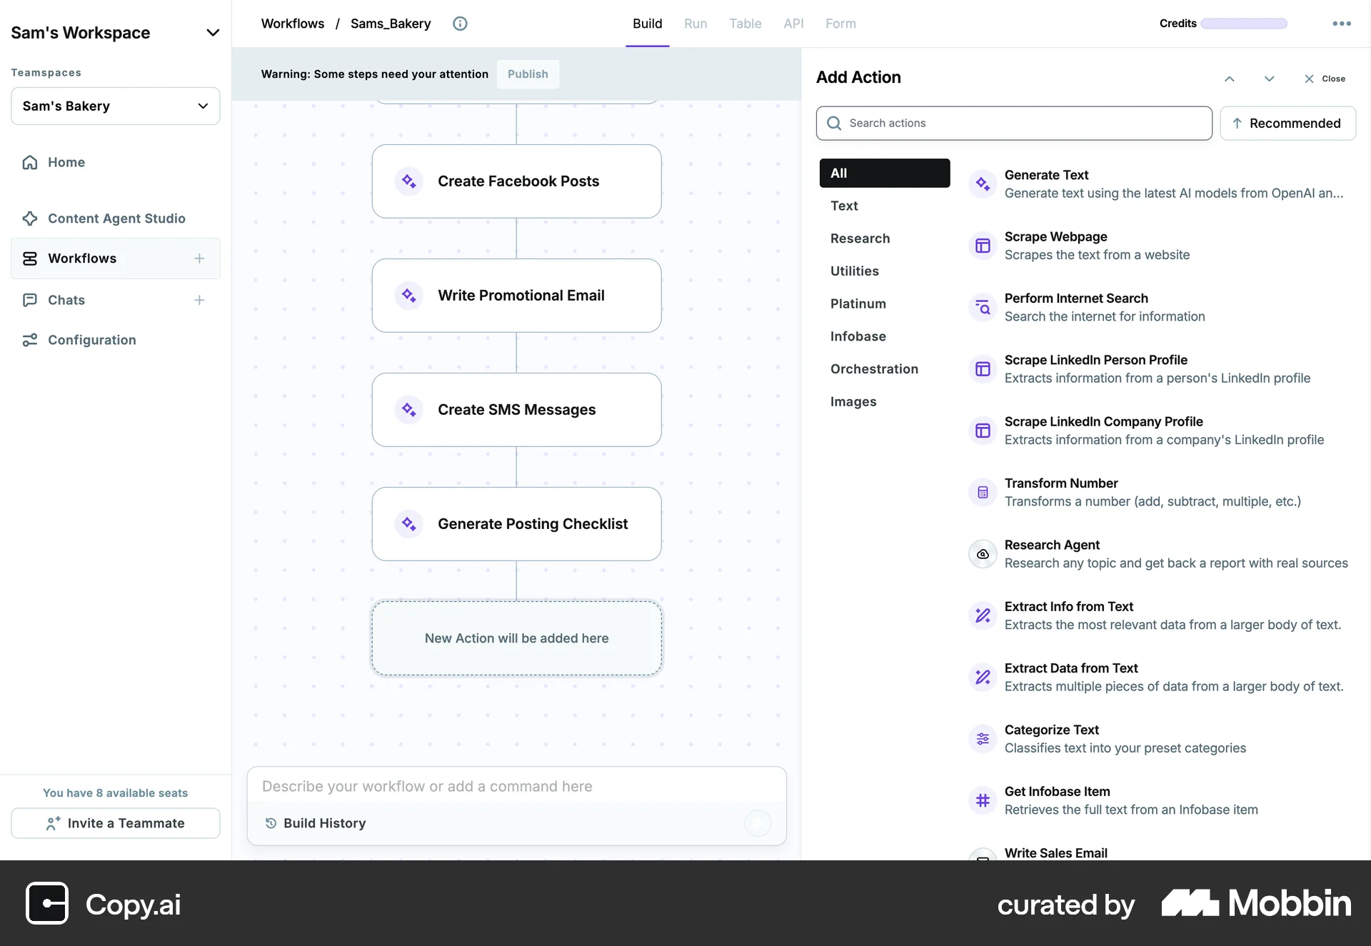Image resolution: width=1371 pixels, height=946 pixels.
Task: Select the Scrape Webpage action icon
Action: [x=983, y=245]
